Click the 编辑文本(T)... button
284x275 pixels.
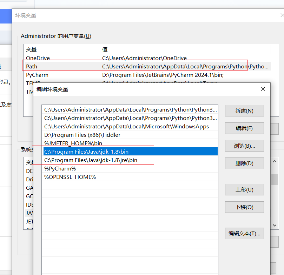click(244, 234)
